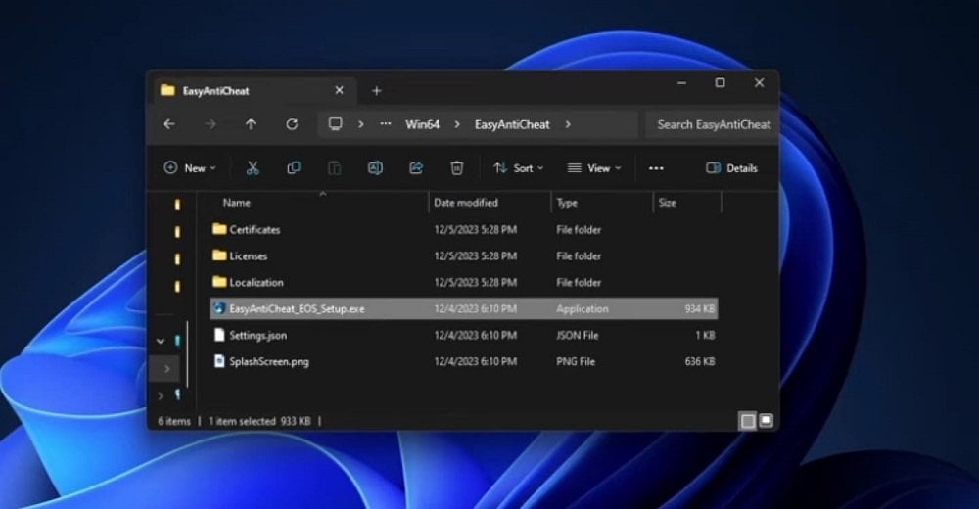Select the SplashScreen.png file name
The image size is (979, 509).
tap(269, 361)
